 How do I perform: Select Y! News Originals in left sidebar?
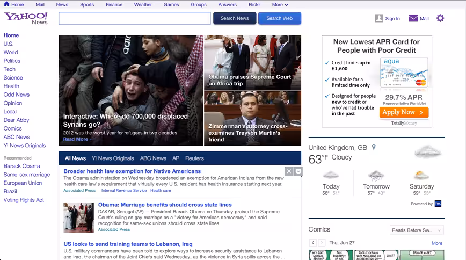(25, 146)
